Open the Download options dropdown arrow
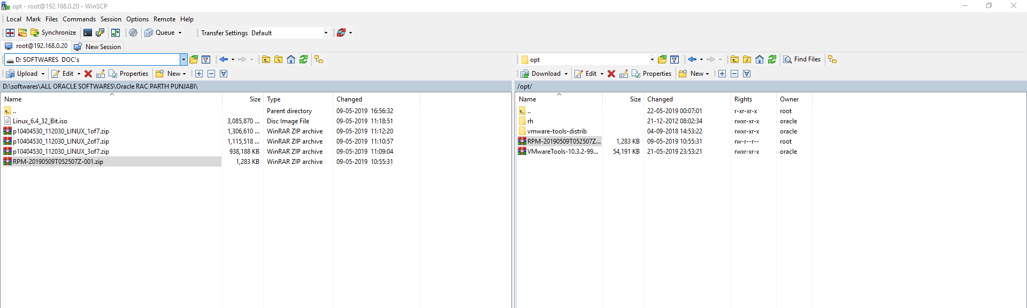1027x308 pixels. click(566, 74)
